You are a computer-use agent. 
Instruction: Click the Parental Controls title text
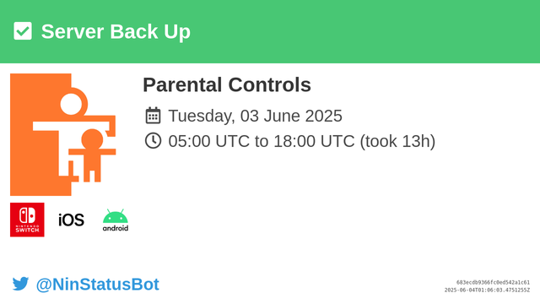227,84
